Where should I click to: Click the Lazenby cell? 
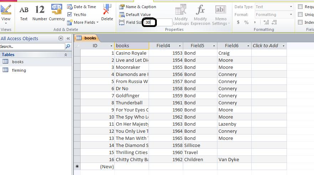[x=234, y=124]
